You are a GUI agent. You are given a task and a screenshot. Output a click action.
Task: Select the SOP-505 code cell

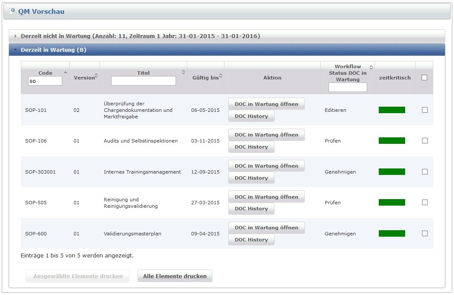click(x=36, y=203)
